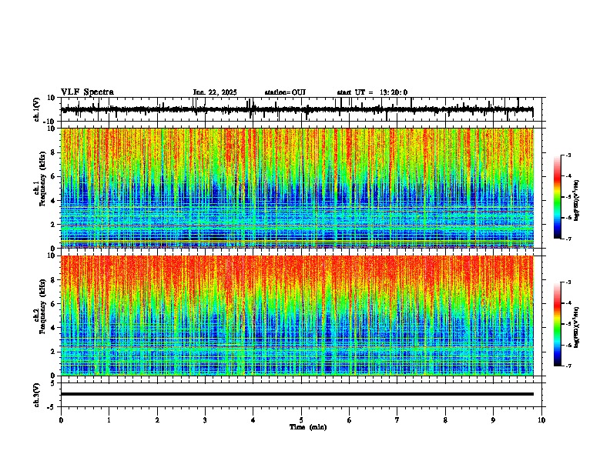
Task: Click the ch.2 color bar "-3" tick label
Action: (568, 282)
